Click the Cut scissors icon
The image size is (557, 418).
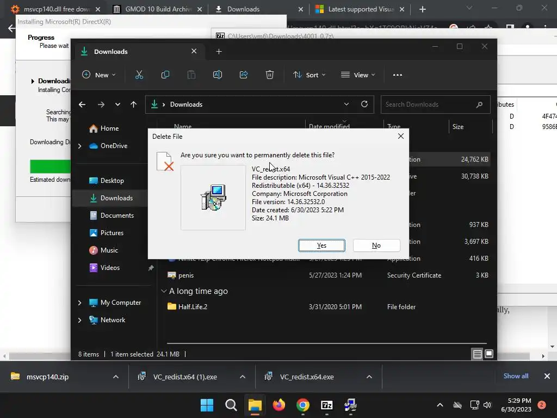coord(139,75)
